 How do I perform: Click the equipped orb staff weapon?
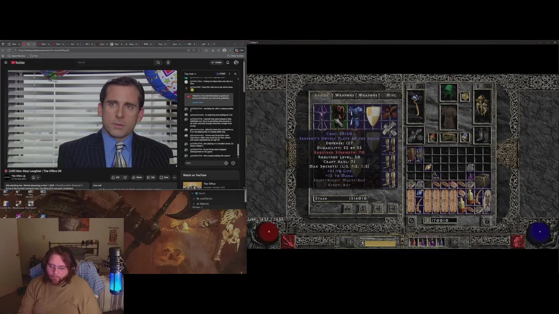tap(415, 106)
